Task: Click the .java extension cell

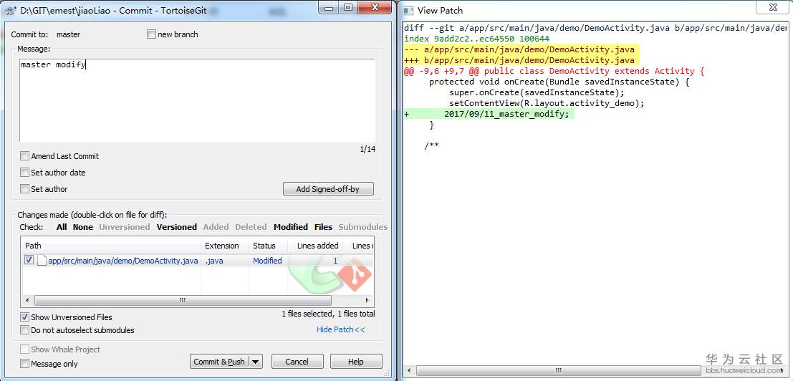Action: pyautogui.click(x=214, y=261)
